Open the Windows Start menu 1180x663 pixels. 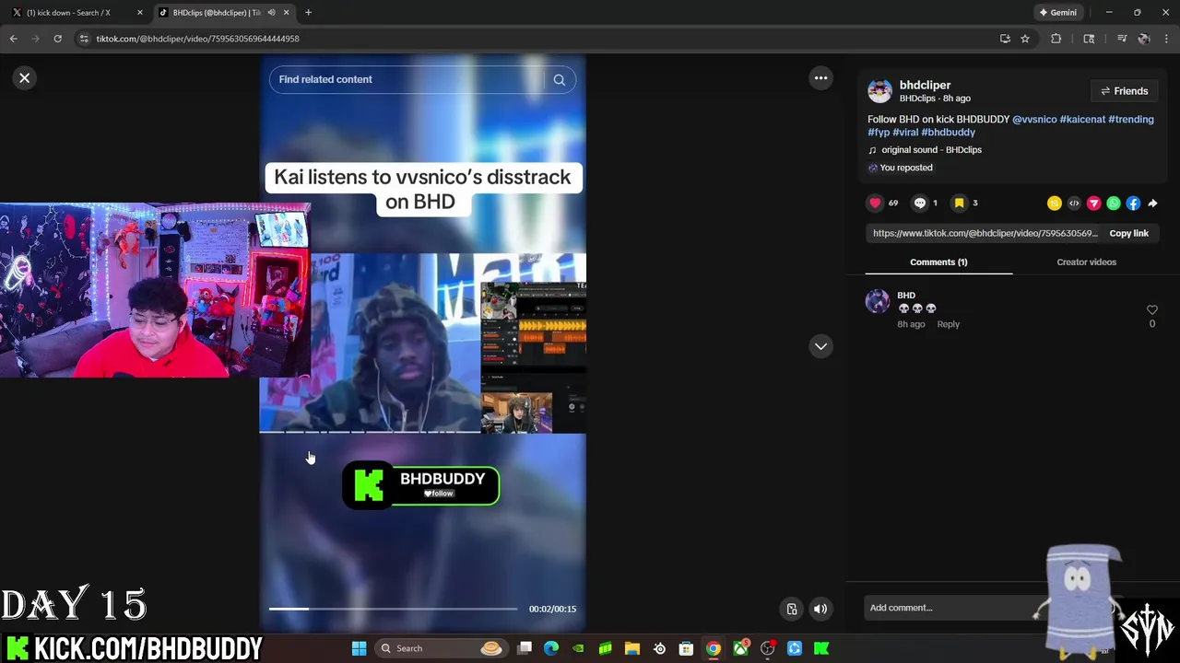tap(359, 649)
